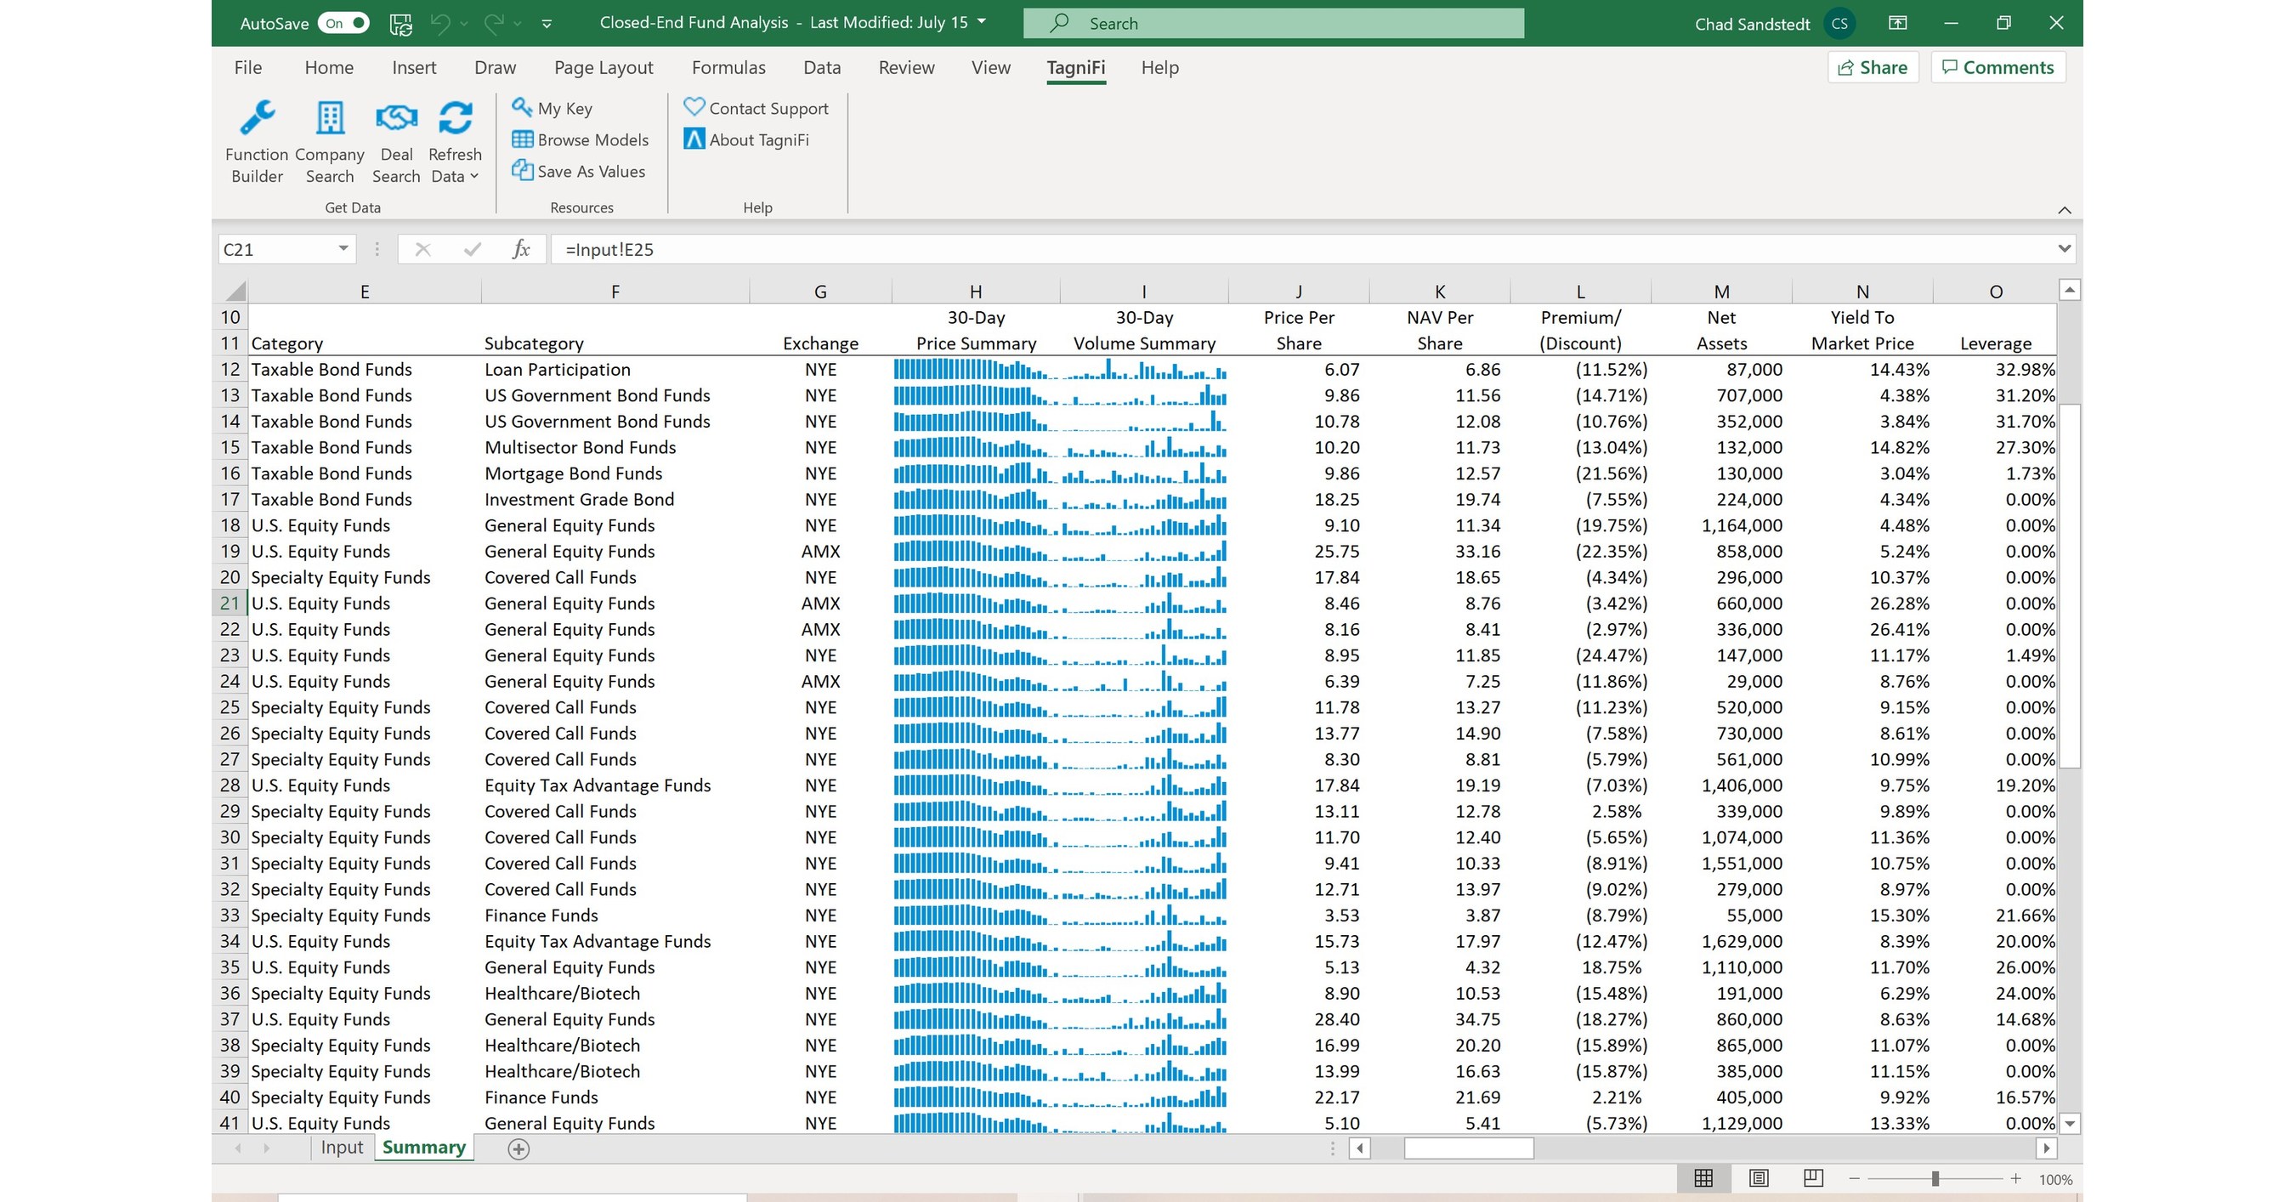Open My Key in TagniFi resources

click(552, 108)
